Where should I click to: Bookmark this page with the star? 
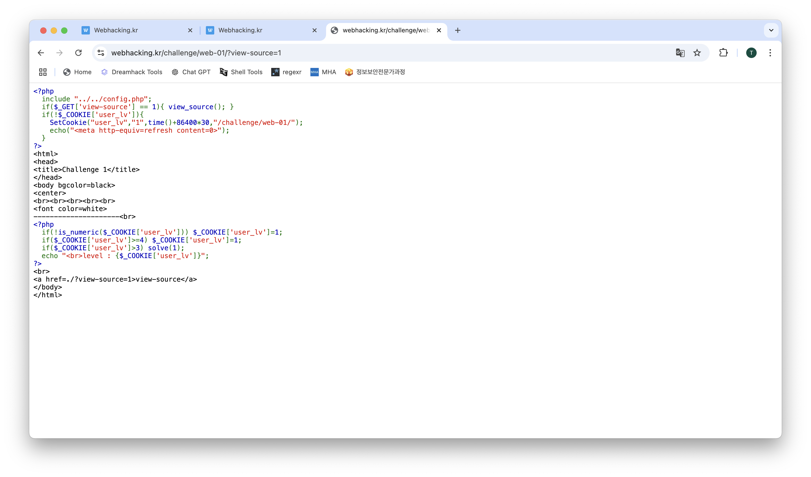click(x=697, y=53)
